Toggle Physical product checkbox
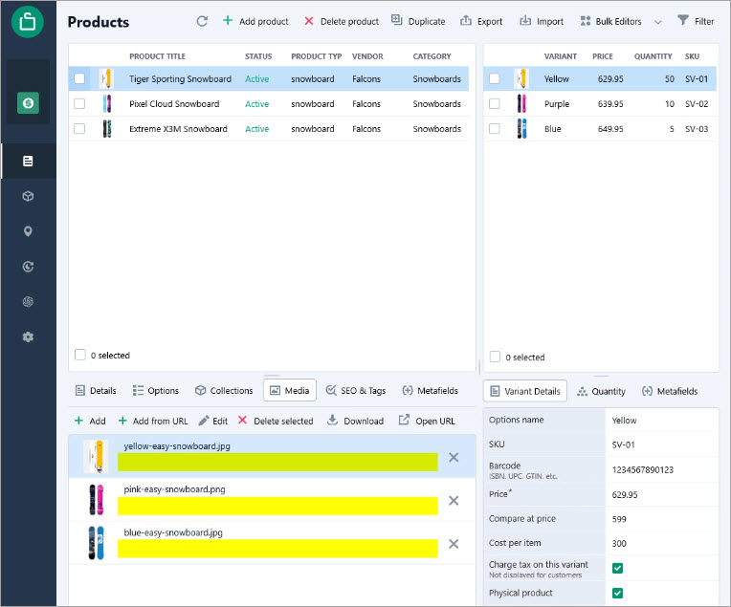This screenshot has width=731, height=607. [x=618, y=593]
